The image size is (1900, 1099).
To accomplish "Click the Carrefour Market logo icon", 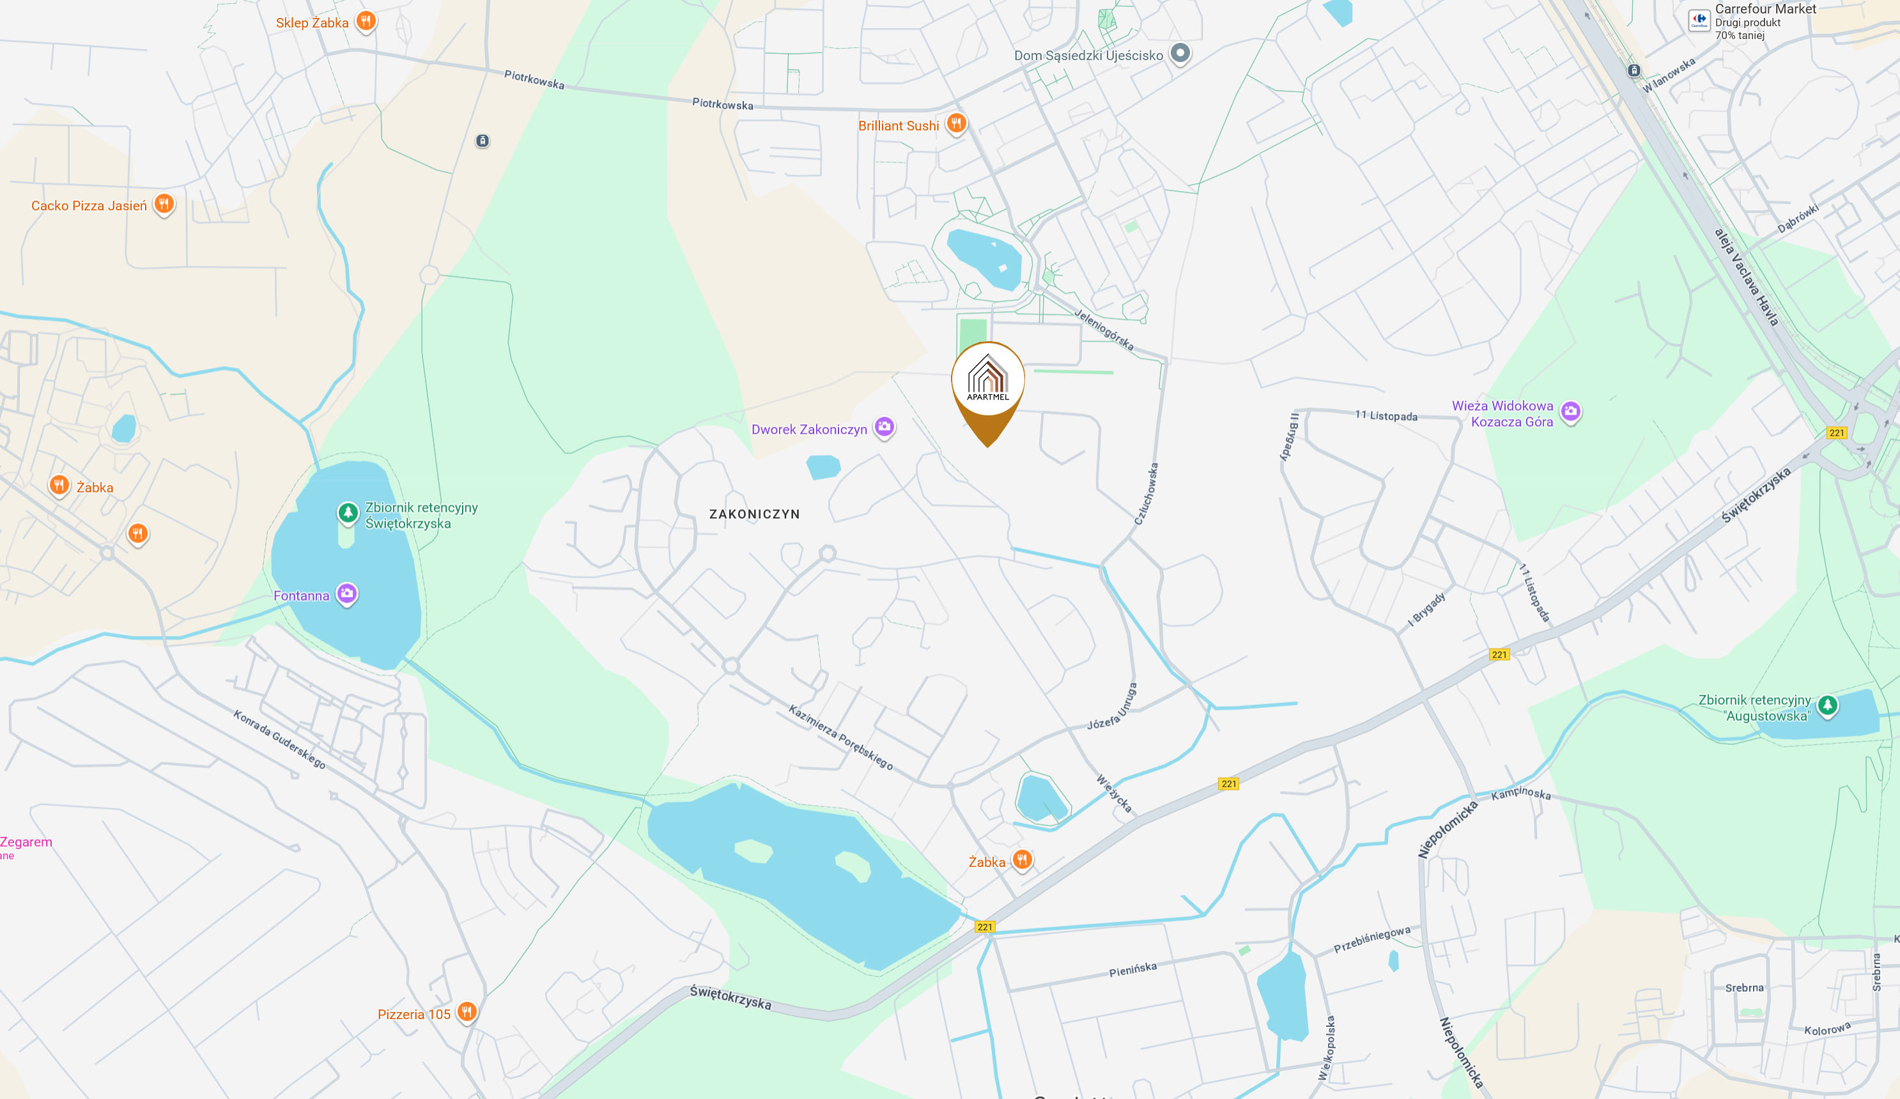I will point(1699,20).
